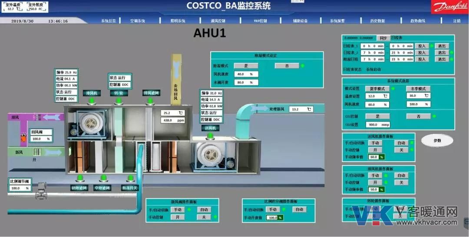Click the 转轮 rotary wheel green indicator
469x237 pixels.
click(x=119, y=101)
